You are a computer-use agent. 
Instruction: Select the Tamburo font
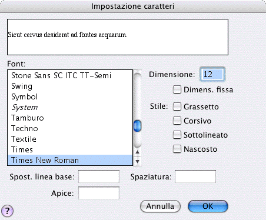(x=70, y=118)
